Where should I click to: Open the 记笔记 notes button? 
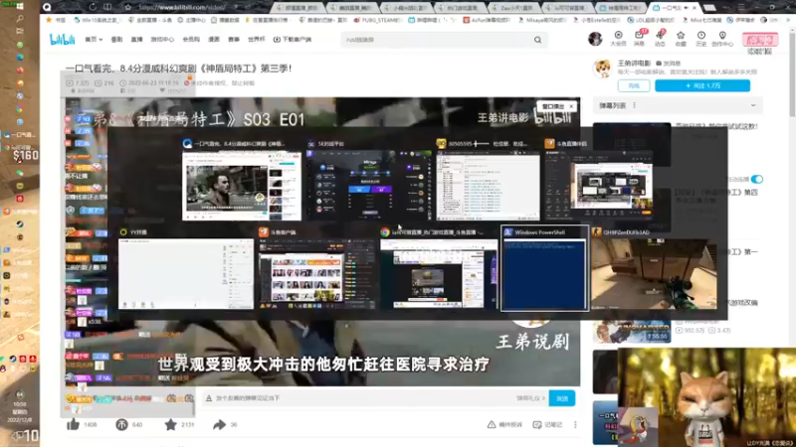click(x=547, y=425)
